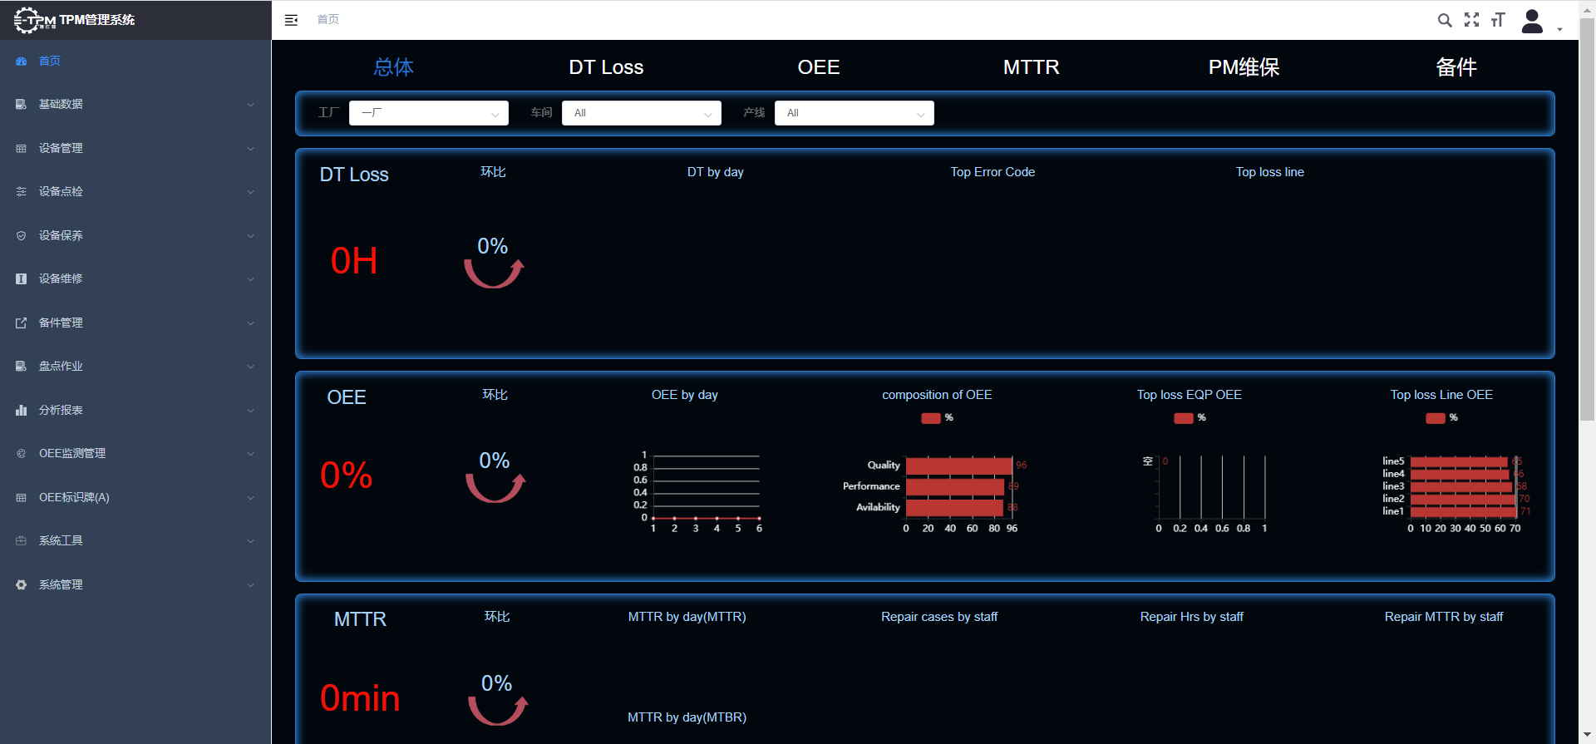Toggle the Top loss EQP OEE % legend

[1190, 418]
